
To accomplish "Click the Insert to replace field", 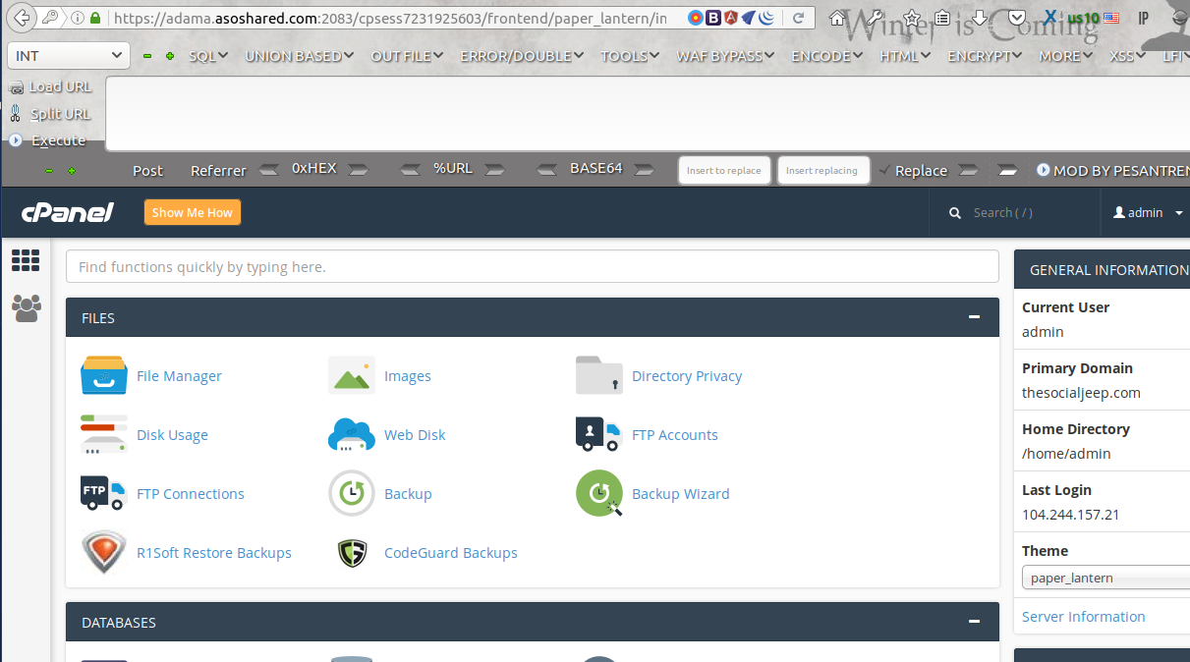I will click(724, 170).
